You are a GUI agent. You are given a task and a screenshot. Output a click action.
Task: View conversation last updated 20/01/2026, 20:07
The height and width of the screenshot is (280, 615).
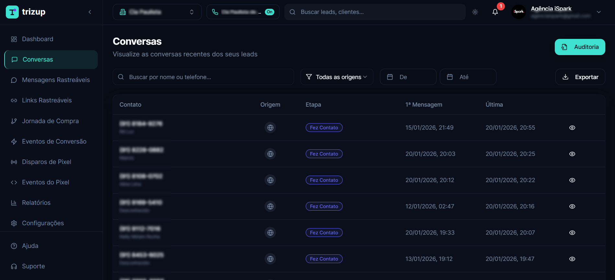[x=572, y=233]
